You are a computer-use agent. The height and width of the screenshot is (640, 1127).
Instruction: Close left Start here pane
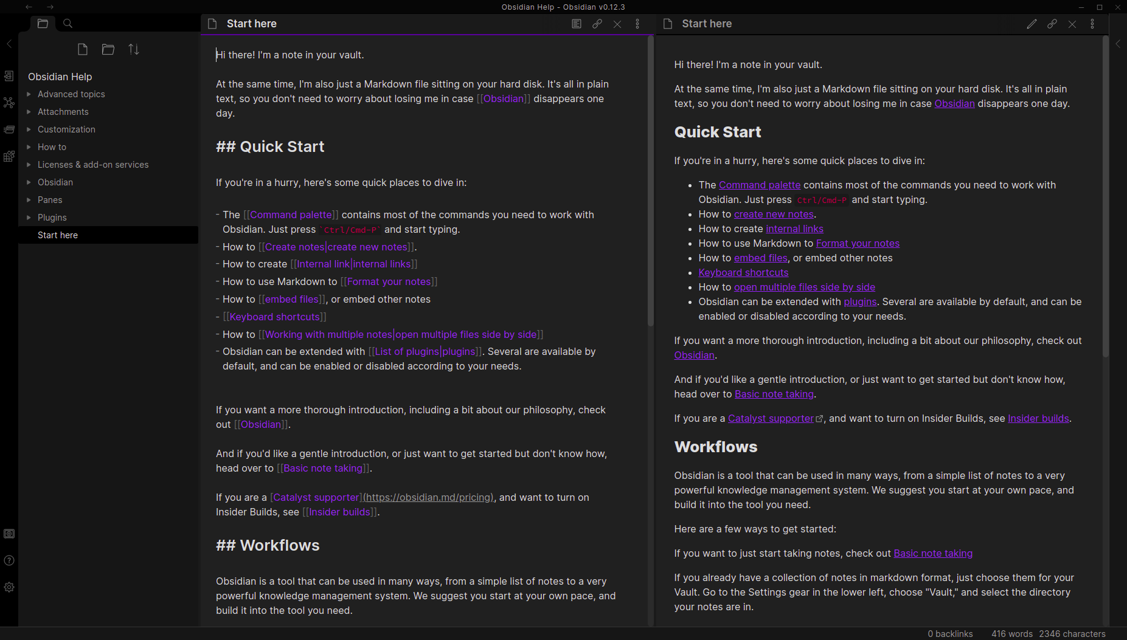tap(617, 24)
